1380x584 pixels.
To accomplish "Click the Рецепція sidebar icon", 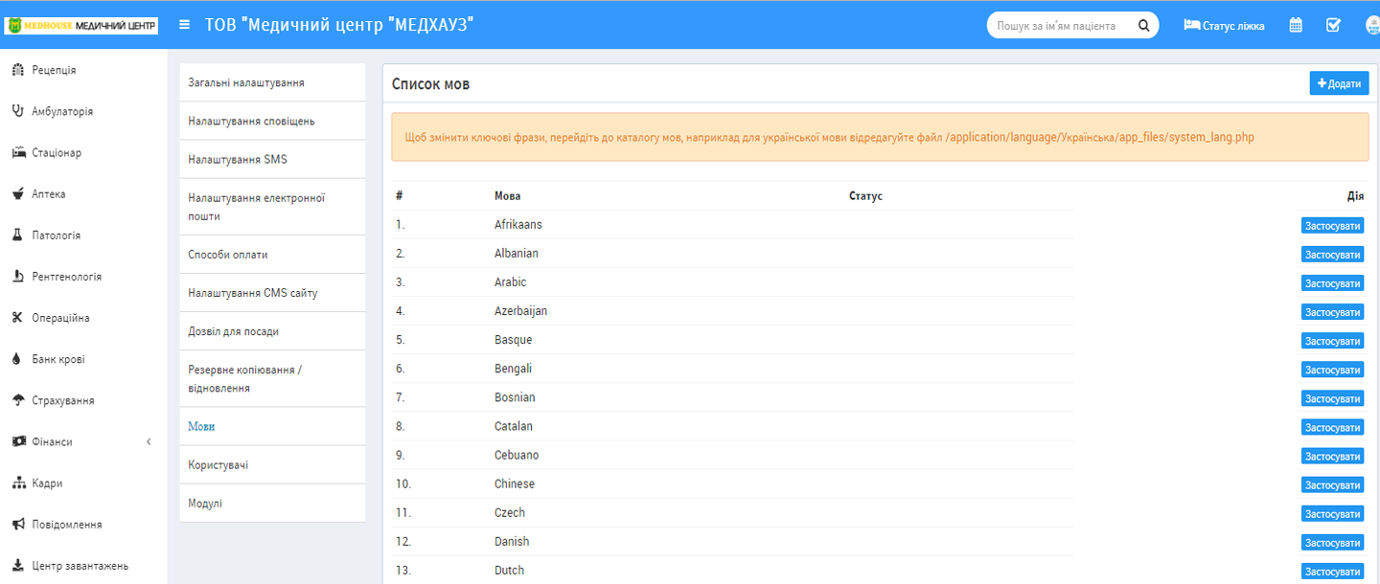I will click(17, 70).
